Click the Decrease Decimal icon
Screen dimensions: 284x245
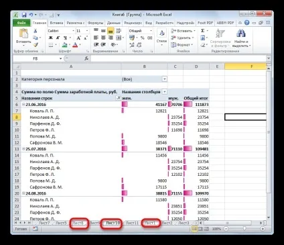139,45
